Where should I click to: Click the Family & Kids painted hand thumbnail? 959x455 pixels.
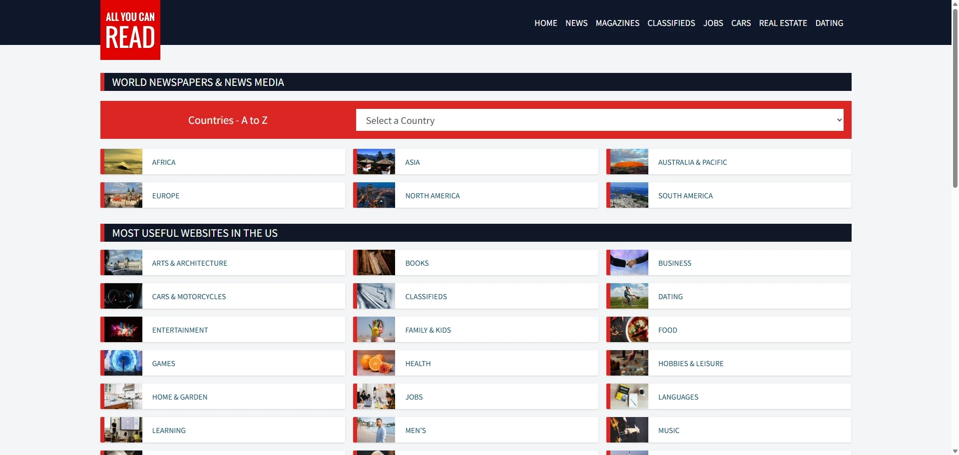point(376,329)
